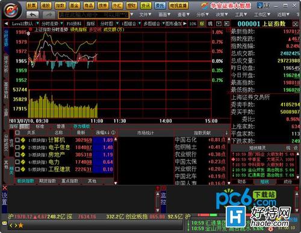Screen dimensions: 301x233
Task: Click the mail envelope icon at bottom left
Action: pyautogui.click(x=4, y=223)
